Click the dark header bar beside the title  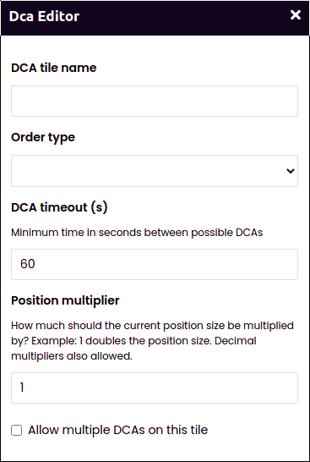pyautogui.click(x=182, y=18)
